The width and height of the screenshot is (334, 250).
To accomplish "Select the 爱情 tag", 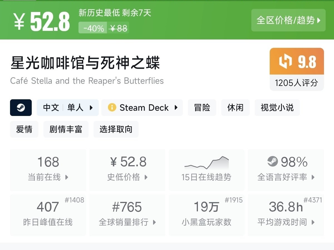I will click(24, 129).
